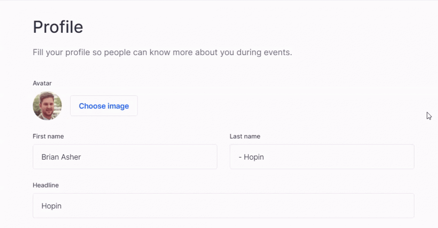Click the Last name label
This screenshot has width=438, height=228.
point(245,136)
